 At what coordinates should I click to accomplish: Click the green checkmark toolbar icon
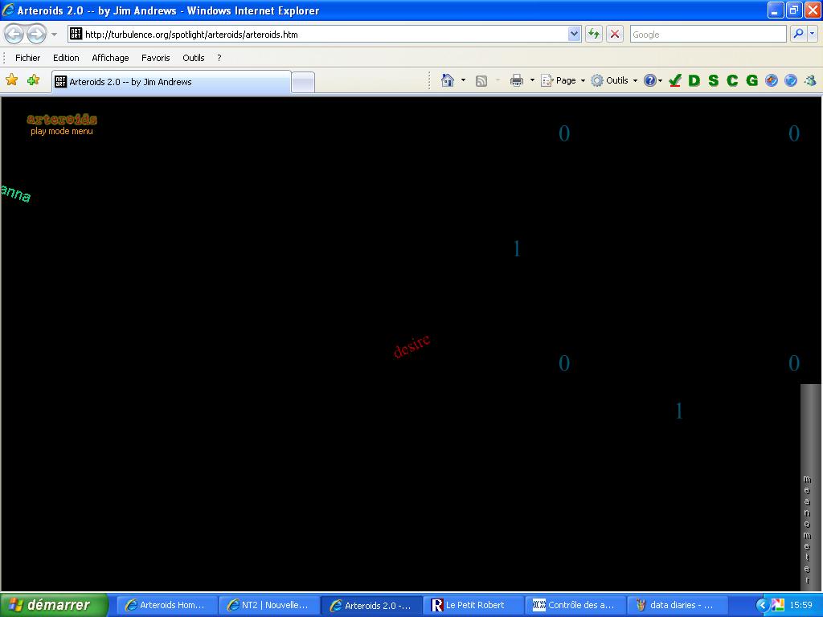coord(675,80)
